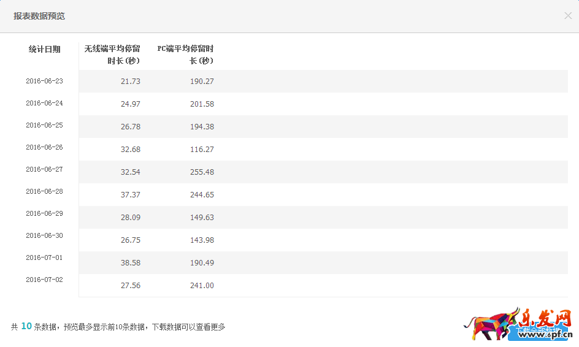Select the 2016-06-26 date cell

coord(44,147)
